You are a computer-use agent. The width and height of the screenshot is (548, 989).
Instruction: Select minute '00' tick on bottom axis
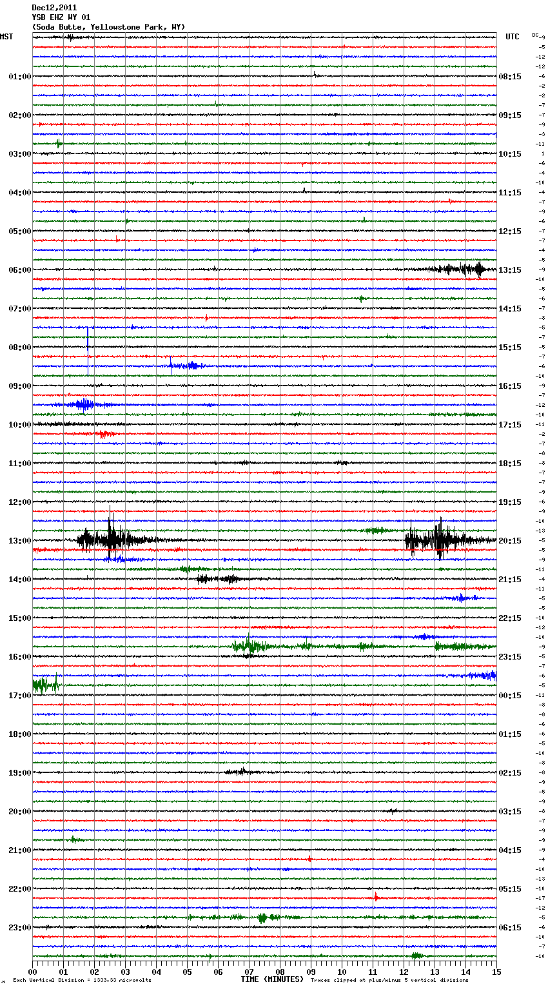[32, 972]
